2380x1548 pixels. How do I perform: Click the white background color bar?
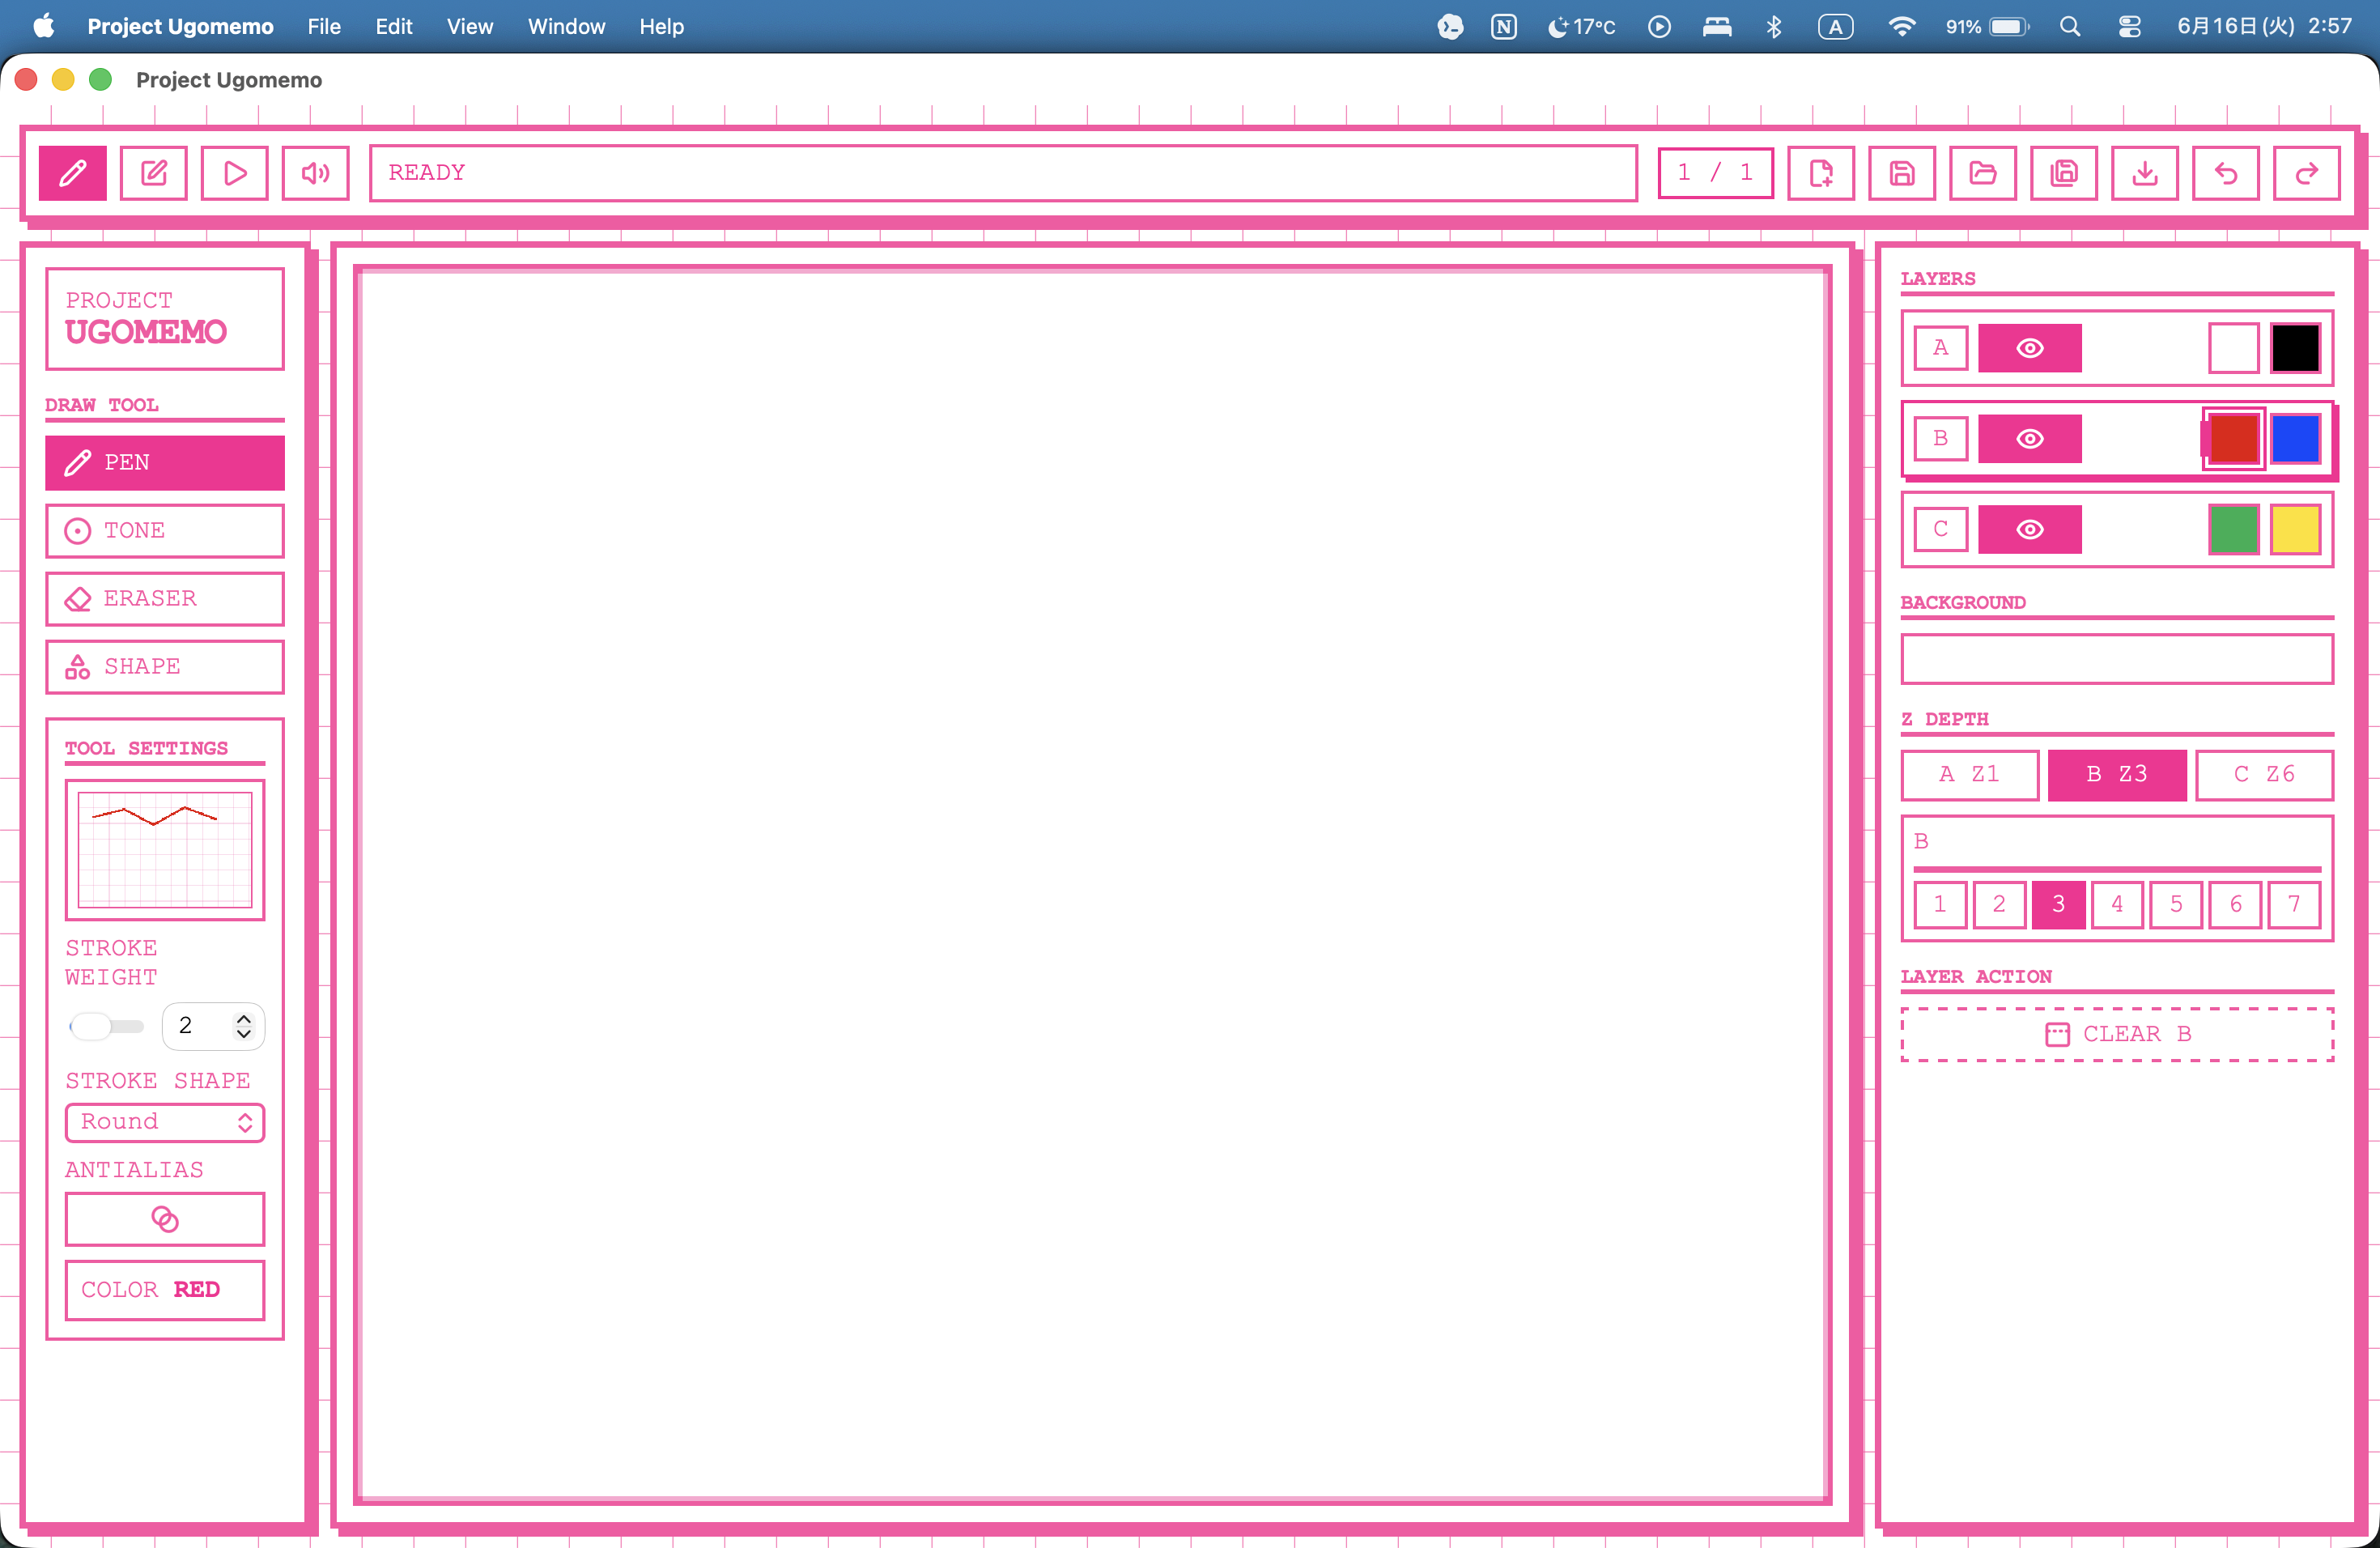[x=2117, y=659]
